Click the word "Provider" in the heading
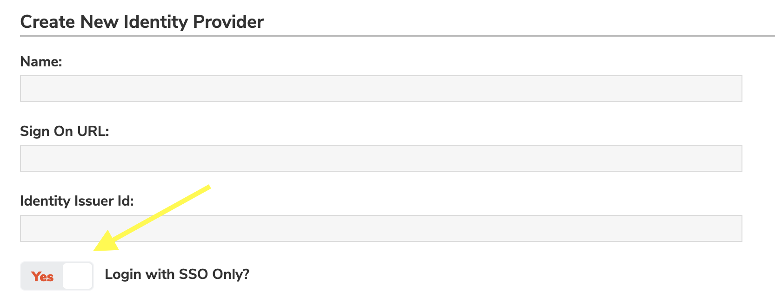Screen dimensions: 775x298 tap(228, 22)
